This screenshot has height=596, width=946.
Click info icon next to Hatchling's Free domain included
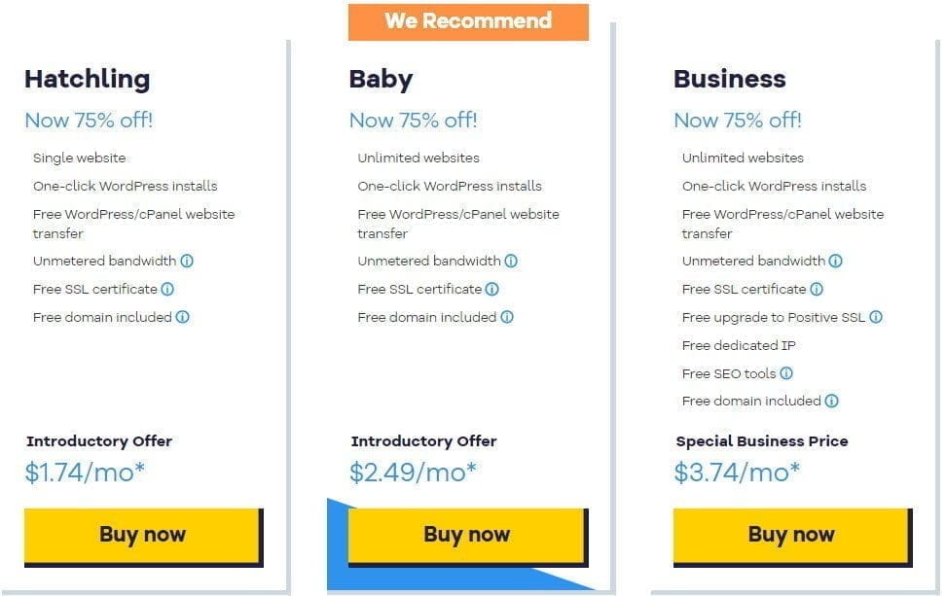coord(184,317)
